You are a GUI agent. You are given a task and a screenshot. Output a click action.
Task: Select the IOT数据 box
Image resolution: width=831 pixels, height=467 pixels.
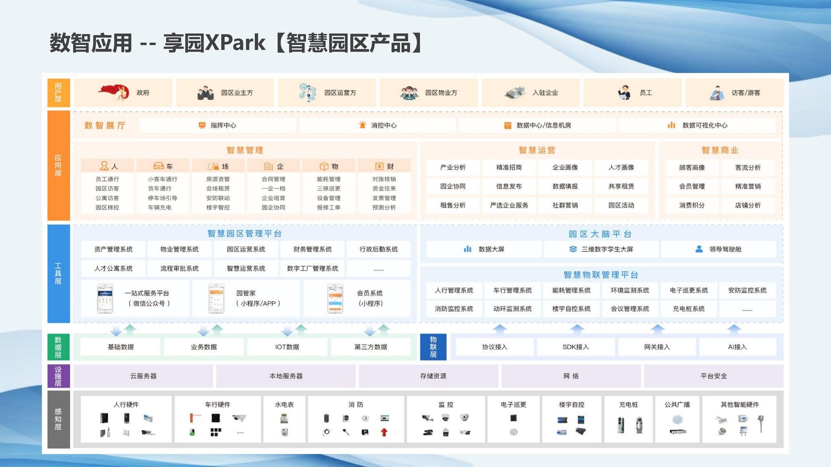tap(287, 347)
